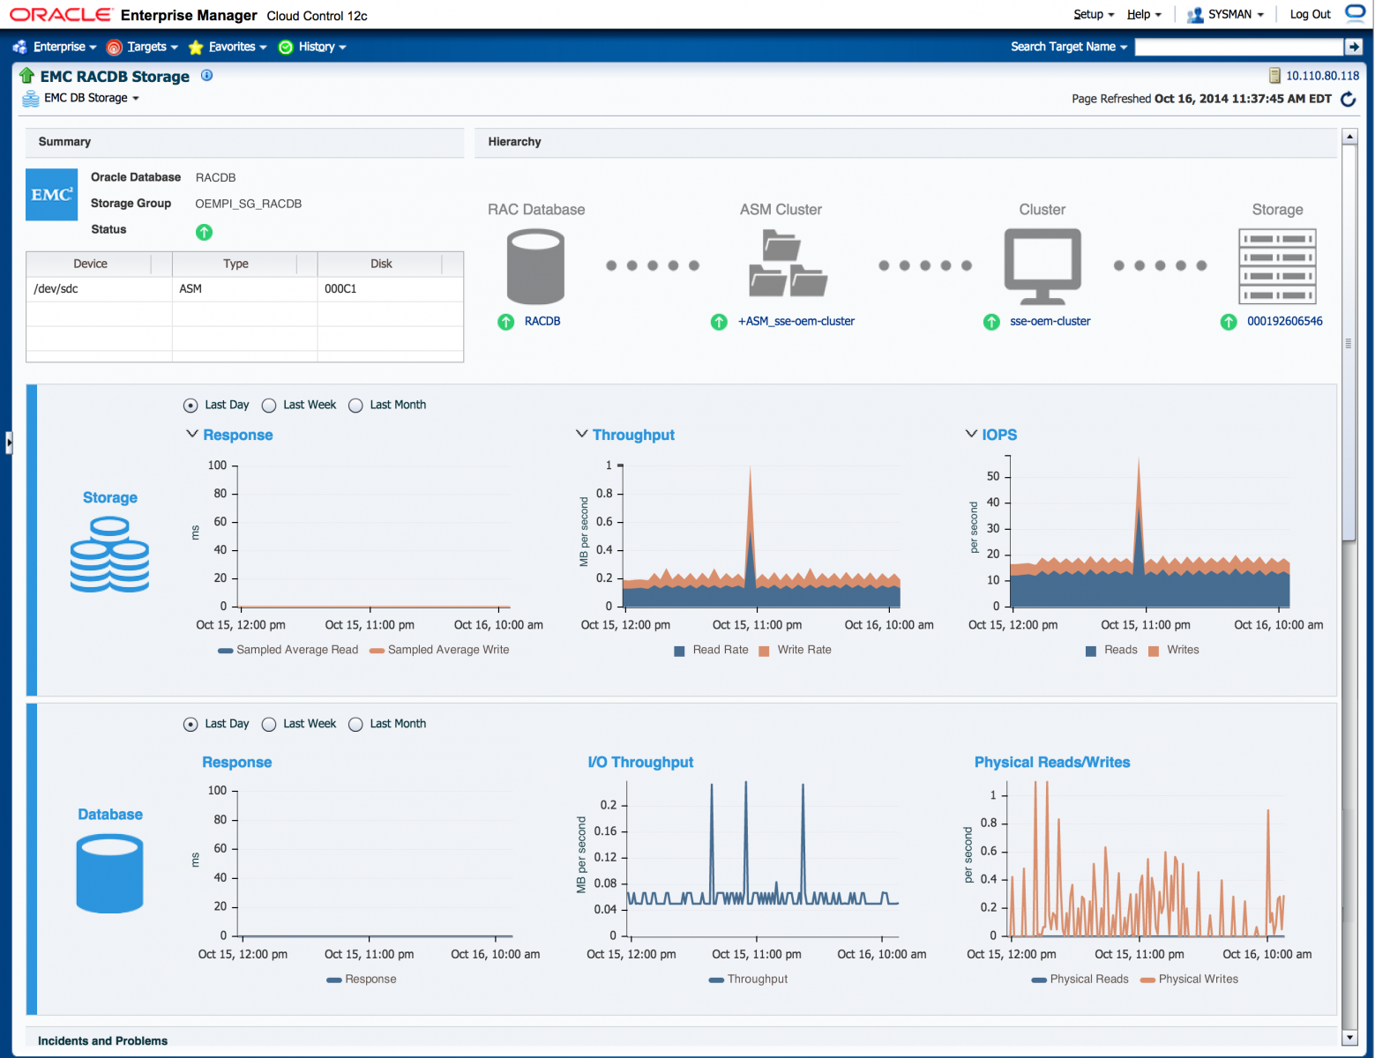Click the RAC Database cylinder icon
The image size is (1375, 1058).
click(x=535, y=266)
